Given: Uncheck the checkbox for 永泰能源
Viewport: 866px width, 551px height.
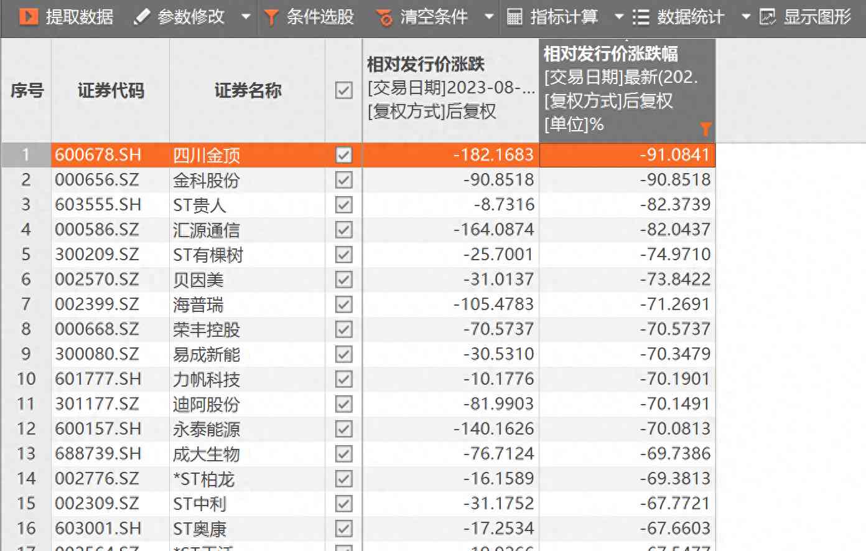Looking at the screenshot, I should 344,429.
